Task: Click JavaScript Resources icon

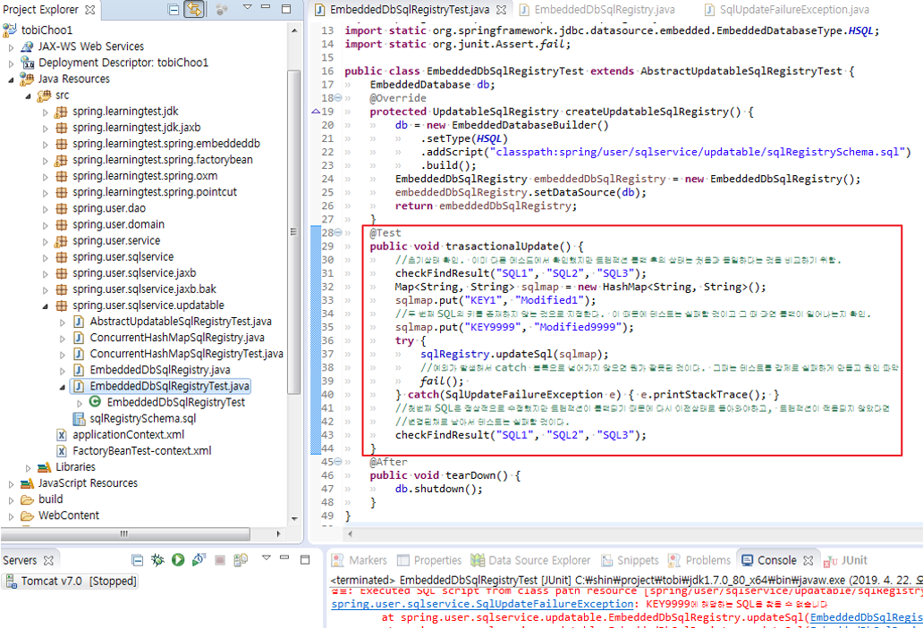Action: point(27,483)
